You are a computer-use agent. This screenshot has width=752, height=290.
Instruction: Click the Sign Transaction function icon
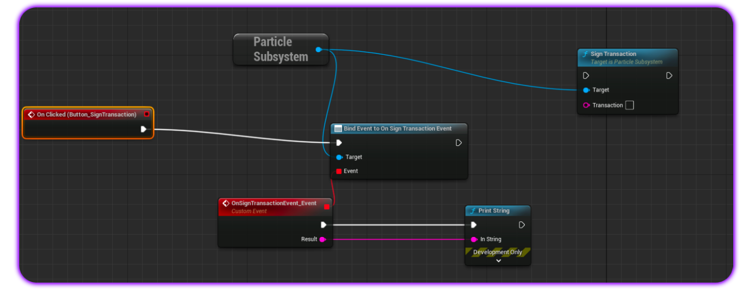pos(585,54)
